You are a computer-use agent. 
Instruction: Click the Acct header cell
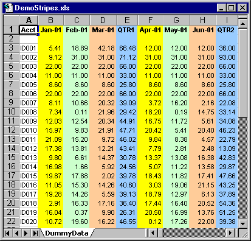click(29, 30)
